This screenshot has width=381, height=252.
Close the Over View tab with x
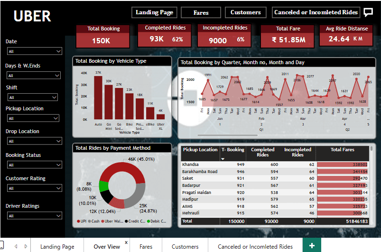pos(126,242)
